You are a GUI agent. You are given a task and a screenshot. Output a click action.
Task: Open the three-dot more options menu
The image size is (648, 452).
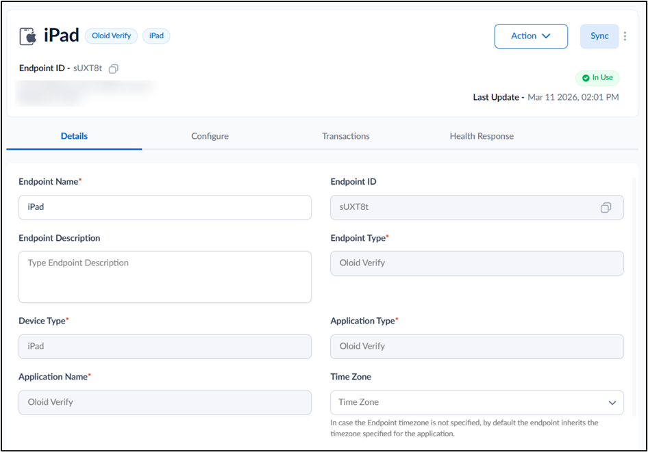click(625, 36)
